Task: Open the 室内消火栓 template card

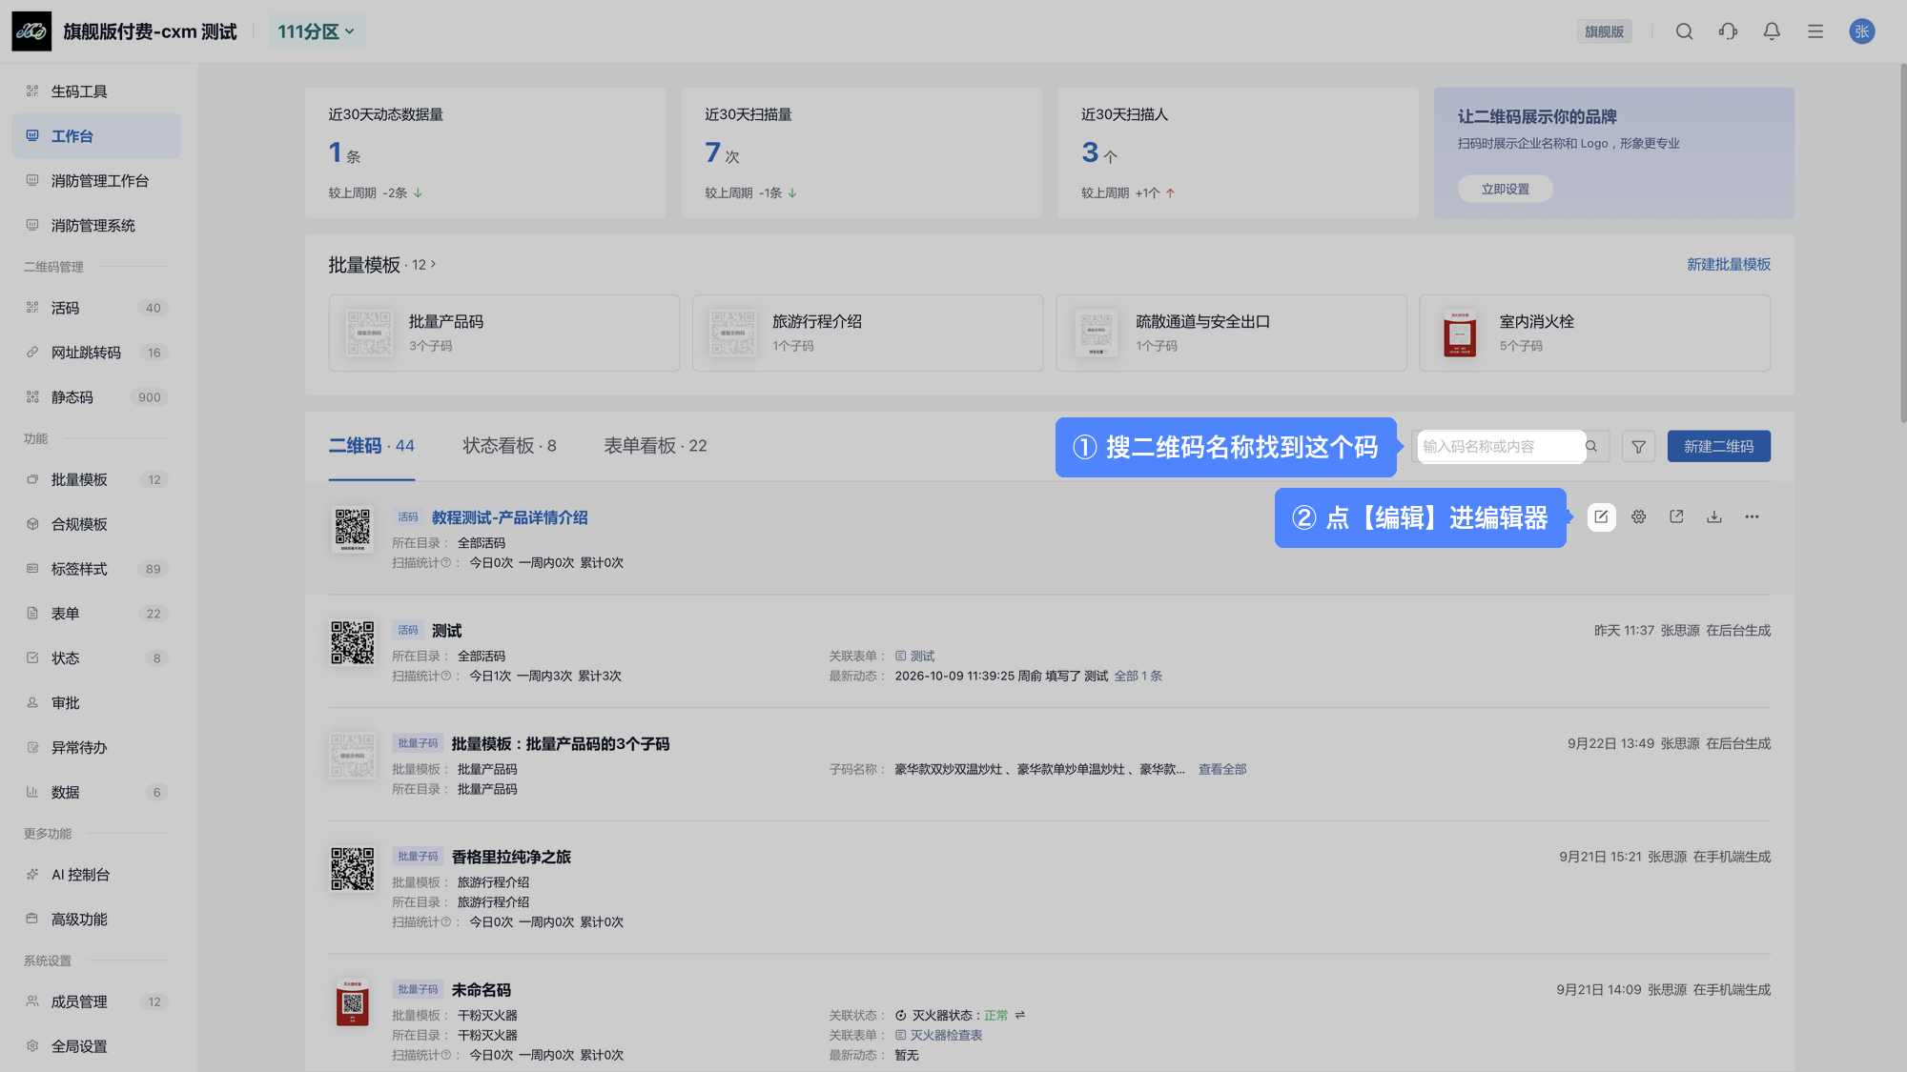Action: pyautogui.click(x=1594, y=333)
